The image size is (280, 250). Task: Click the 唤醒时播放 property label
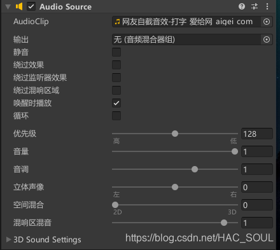pos(32,103)
